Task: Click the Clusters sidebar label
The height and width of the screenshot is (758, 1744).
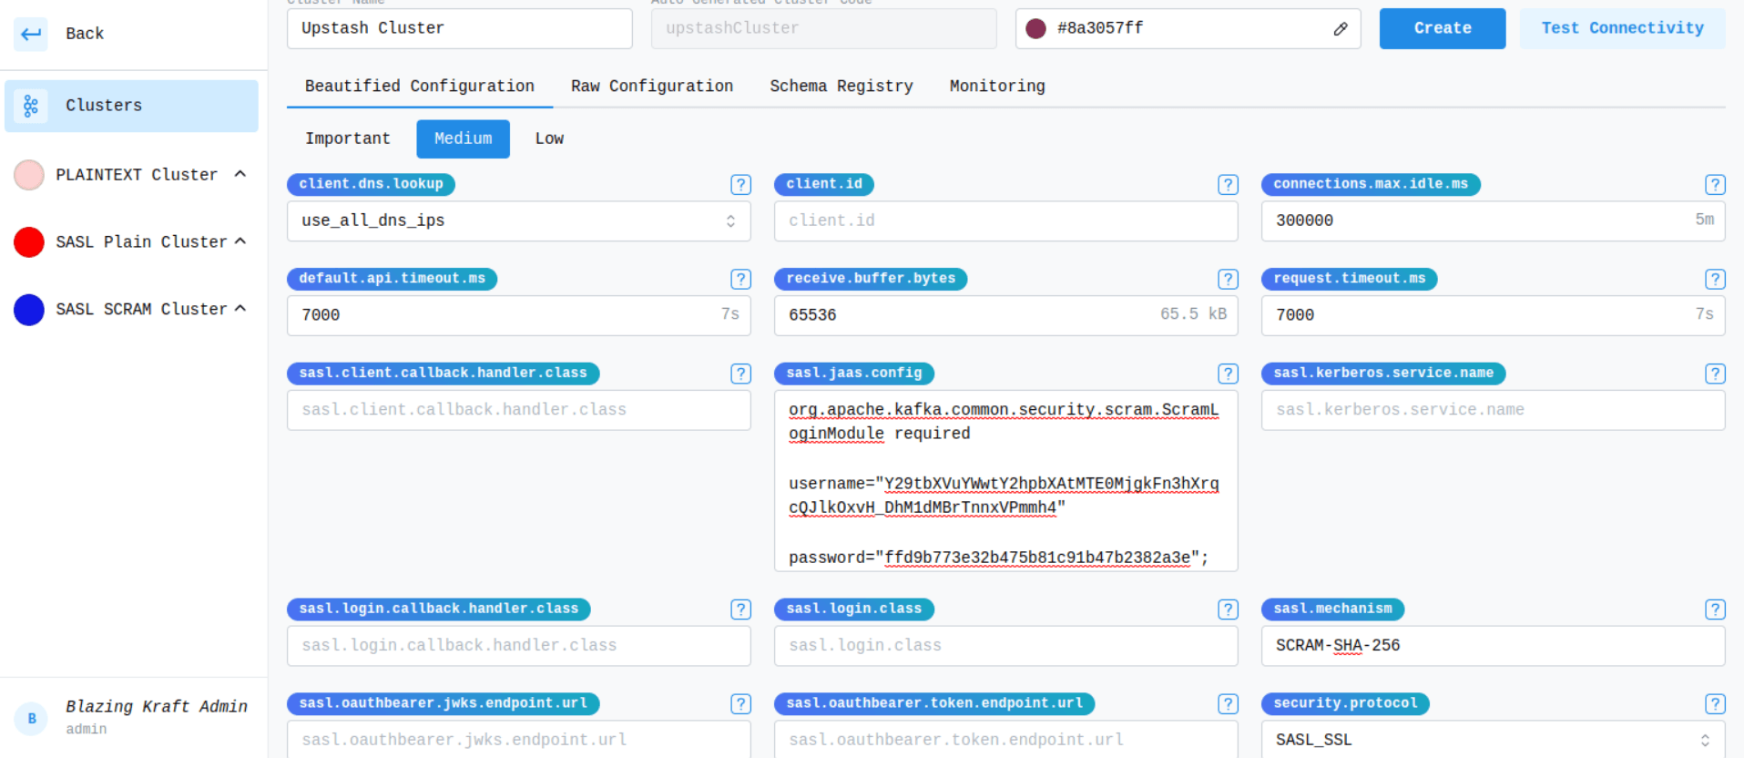Action: pyautogui.click(x=104, y=106)
